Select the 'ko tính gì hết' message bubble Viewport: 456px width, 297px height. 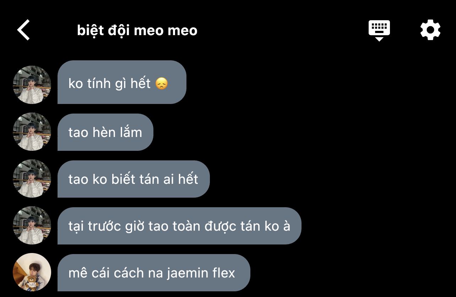coord(122,82)
